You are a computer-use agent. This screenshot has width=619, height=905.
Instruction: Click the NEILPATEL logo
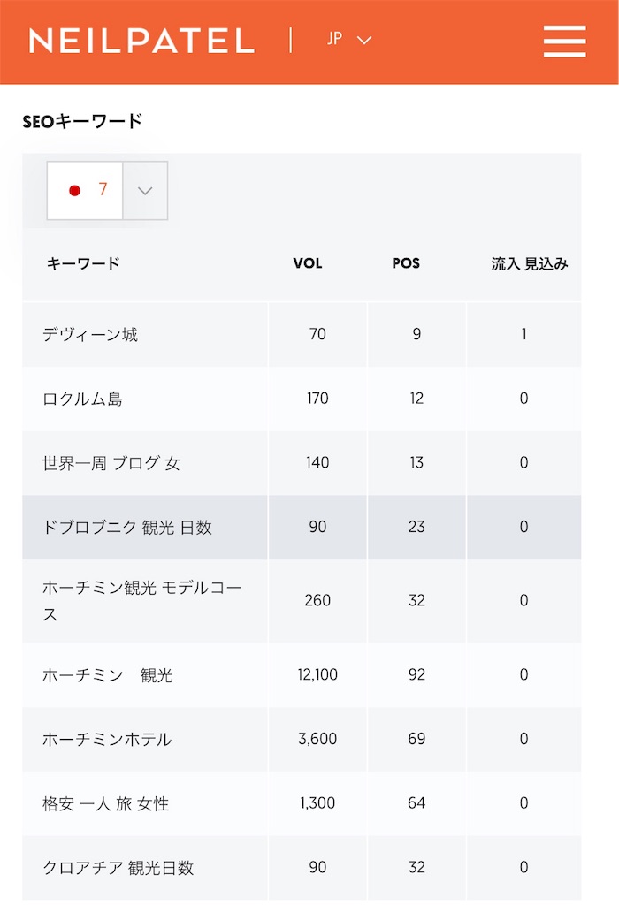pyautogui.click(x=141, y=40)
